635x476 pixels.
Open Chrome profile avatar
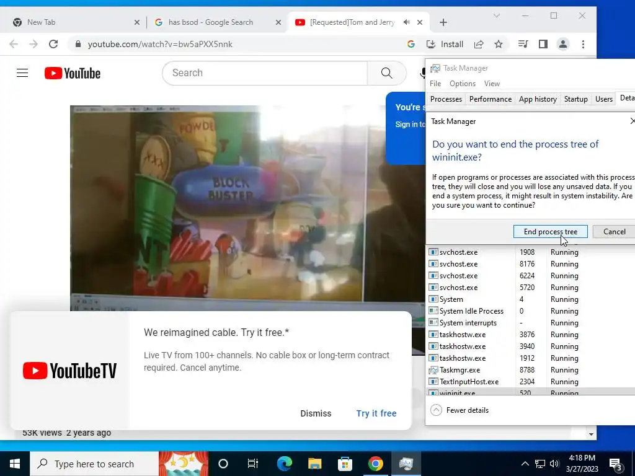[x=563, y=44]
